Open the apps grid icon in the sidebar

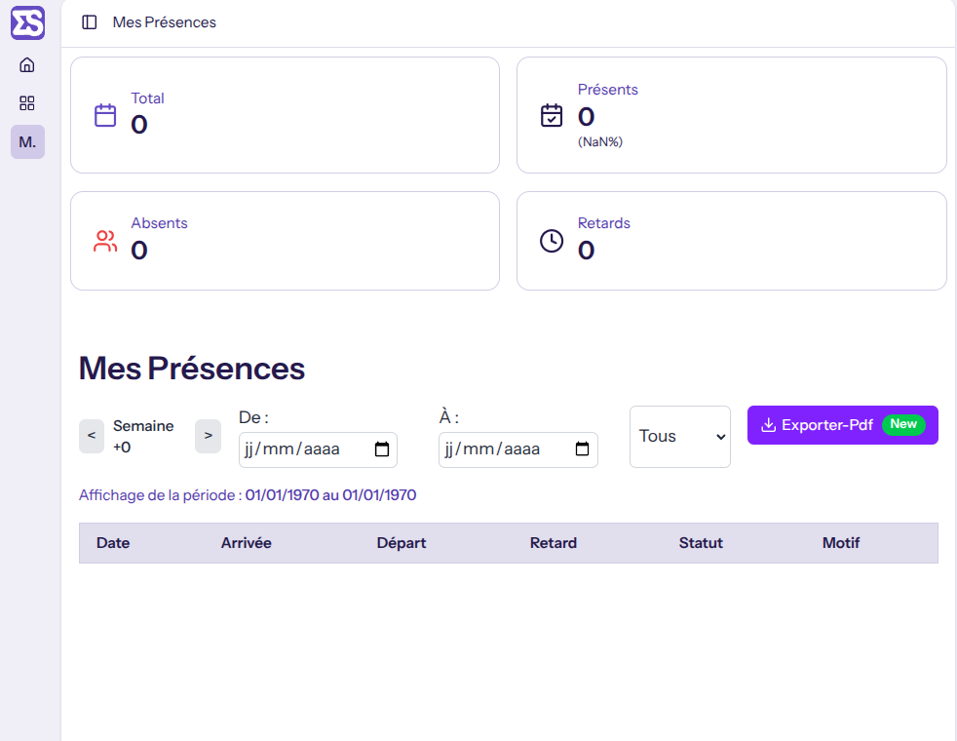click(x=26, y=102)
